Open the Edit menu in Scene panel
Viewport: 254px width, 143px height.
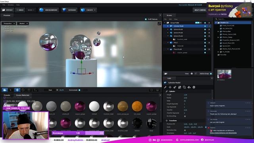point(170,19)
